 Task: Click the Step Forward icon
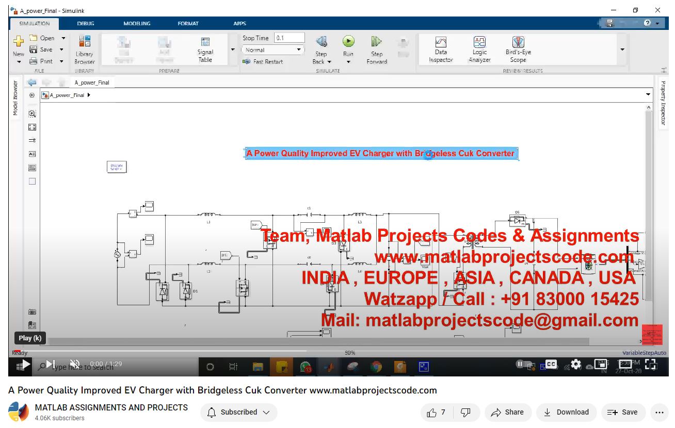376,42
